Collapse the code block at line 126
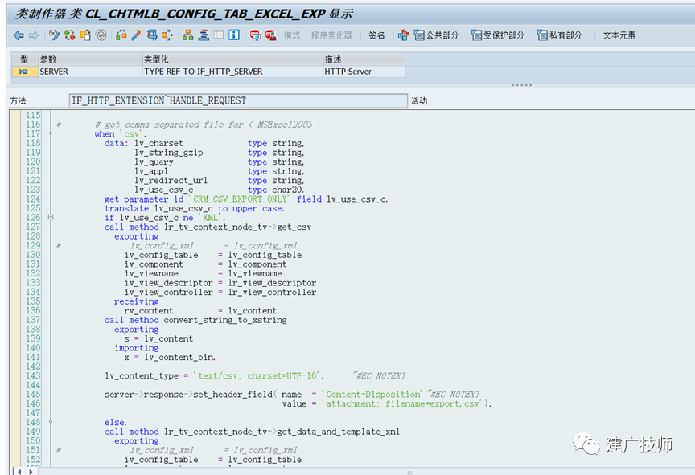Screen dimensions: 695x475 (51, 217)
